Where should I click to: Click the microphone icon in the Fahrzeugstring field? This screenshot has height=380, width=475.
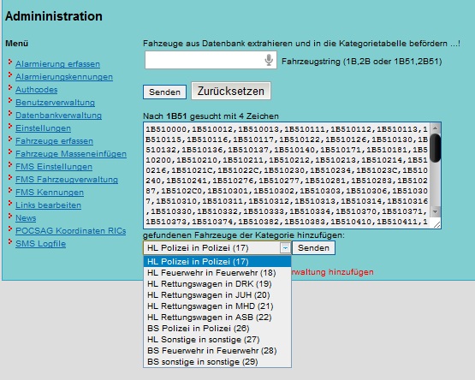point(269,60)
